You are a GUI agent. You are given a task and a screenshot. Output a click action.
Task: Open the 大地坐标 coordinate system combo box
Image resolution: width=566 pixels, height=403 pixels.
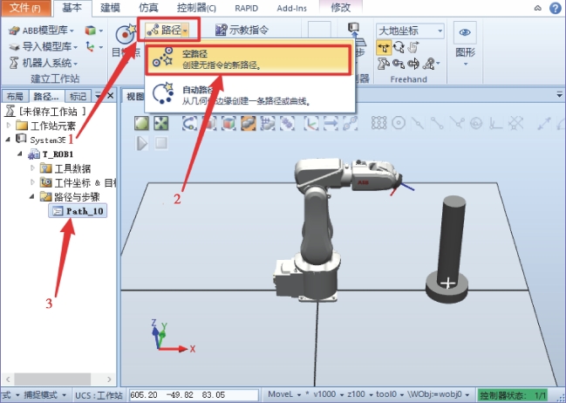[410, 31]
